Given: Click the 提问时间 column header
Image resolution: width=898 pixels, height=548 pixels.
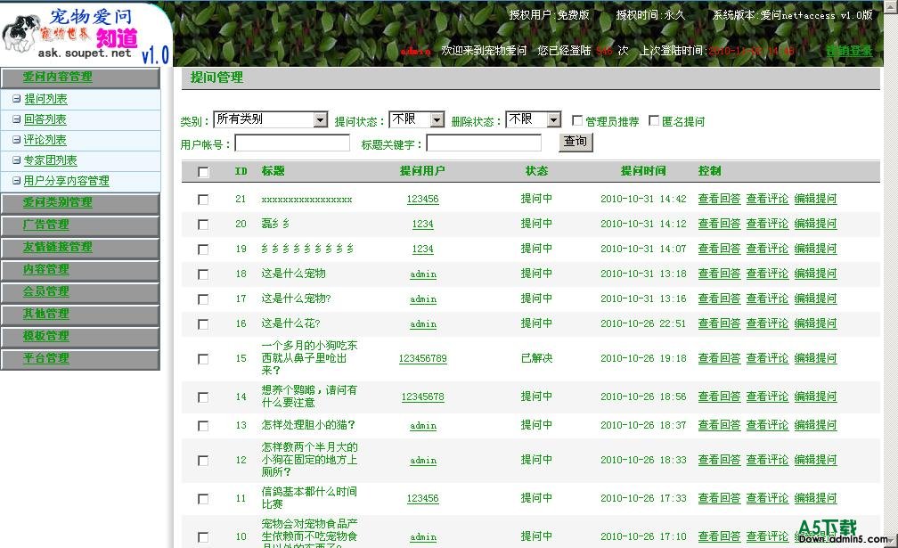Looking at the screenshot, I should [643, 171].
